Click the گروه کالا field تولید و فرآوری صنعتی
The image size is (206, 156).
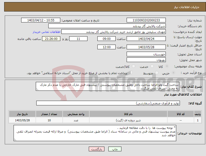click(x=108, y=103)
